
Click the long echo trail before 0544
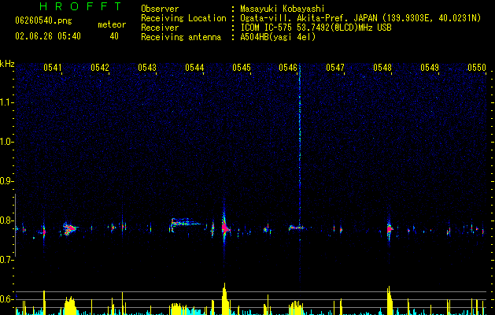(x=185, y=222)
